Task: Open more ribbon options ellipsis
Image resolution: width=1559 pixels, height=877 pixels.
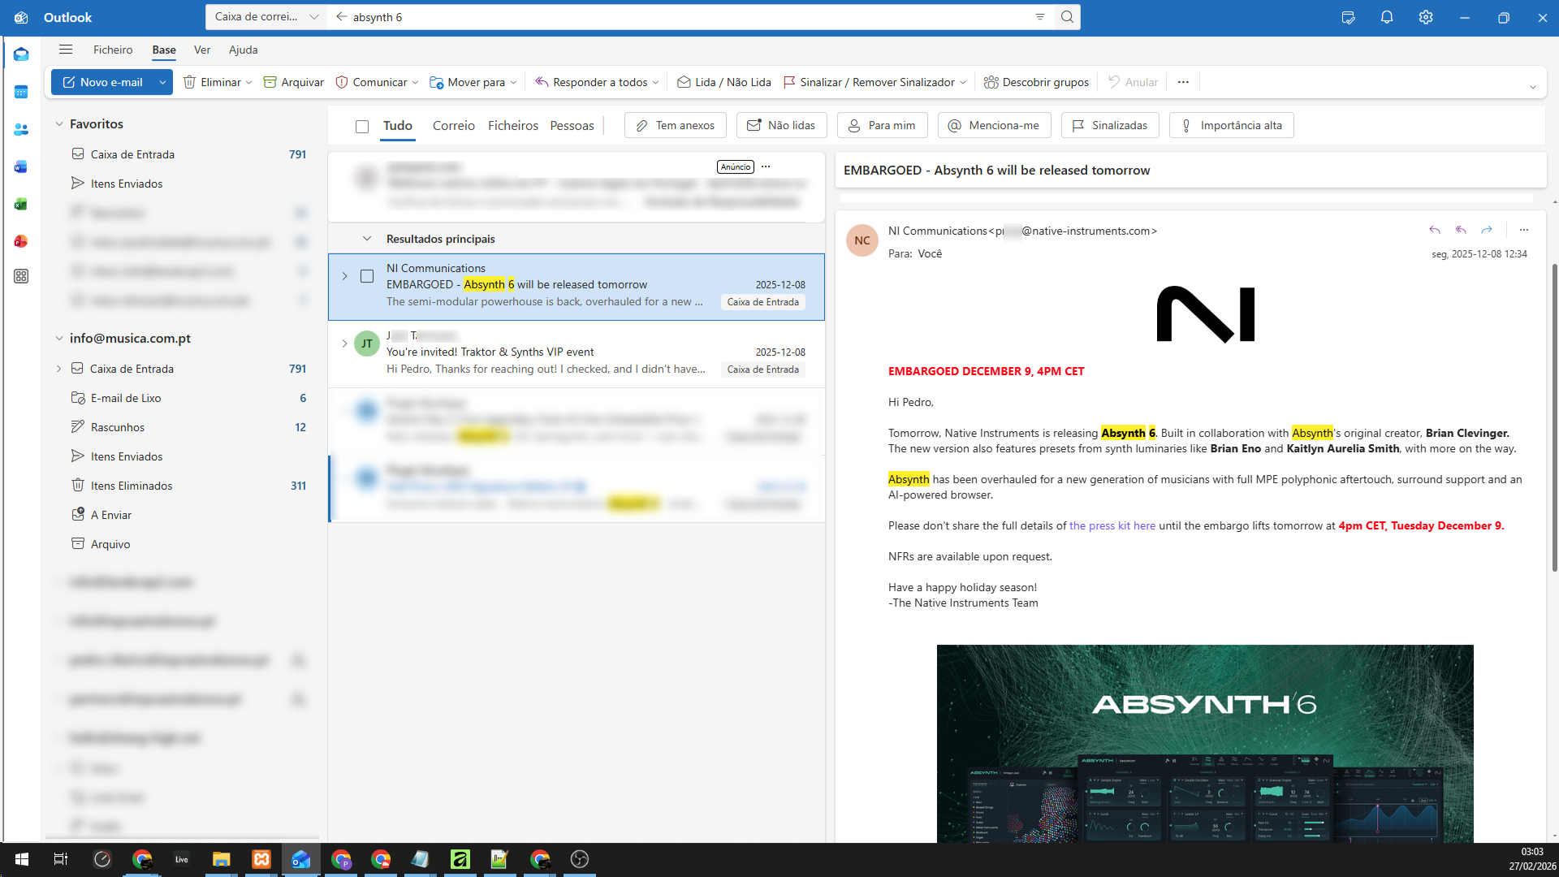Action: 1183,82
